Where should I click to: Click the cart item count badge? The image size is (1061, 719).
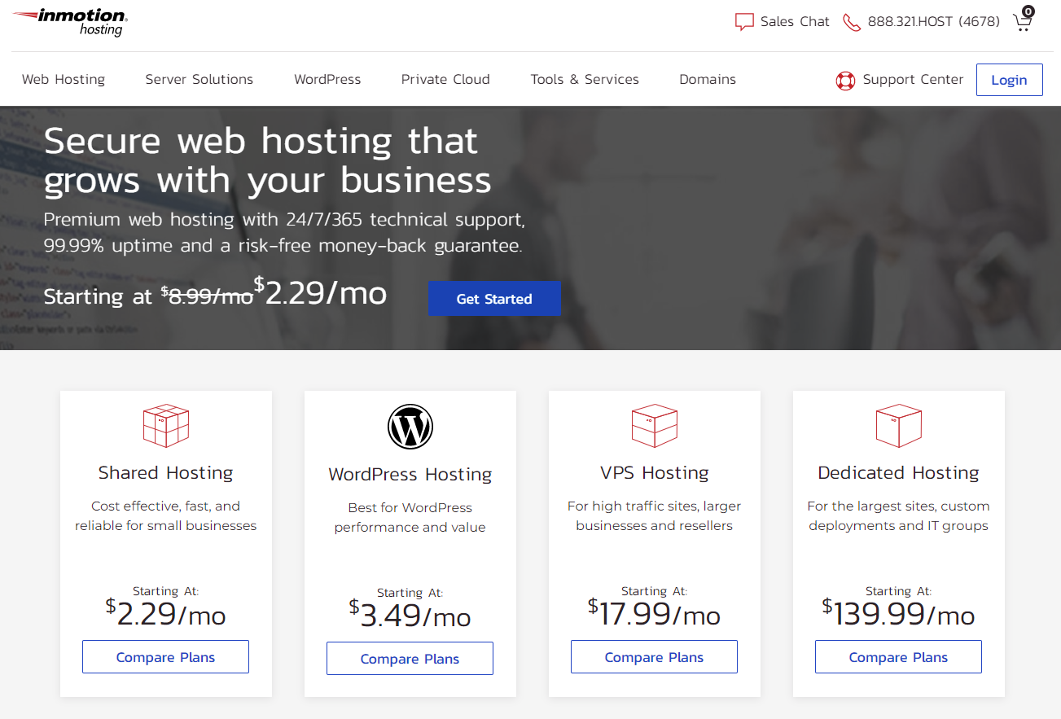[x=1028, y=11]
